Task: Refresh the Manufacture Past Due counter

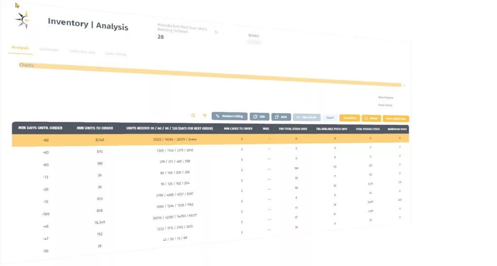Action: point(216,33)
